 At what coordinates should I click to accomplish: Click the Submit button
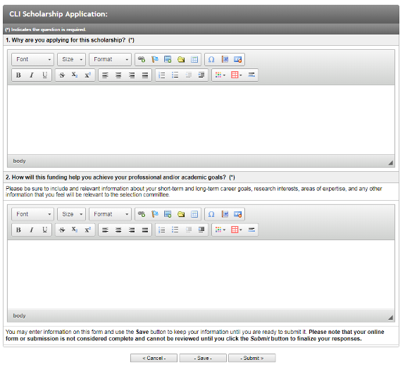pyautogui.click(x=252, y=359)
